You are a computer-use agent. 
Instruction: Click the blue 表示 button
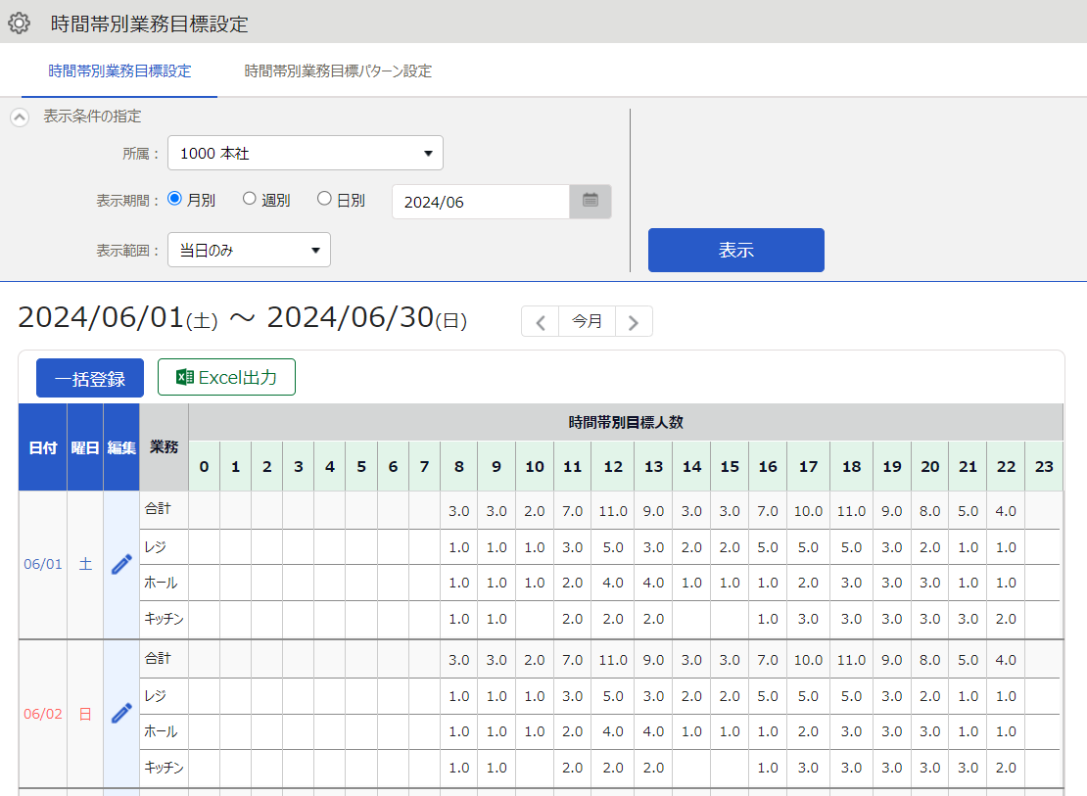[736, 250]
